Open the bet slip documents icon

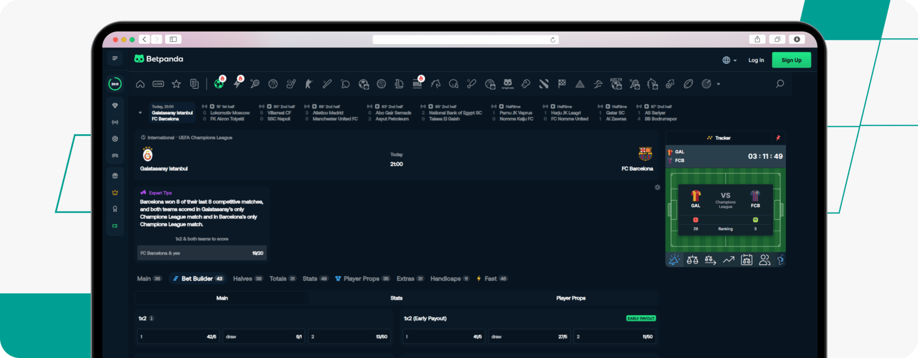(194, 84)
